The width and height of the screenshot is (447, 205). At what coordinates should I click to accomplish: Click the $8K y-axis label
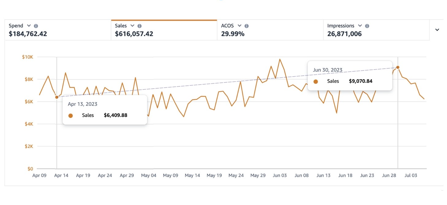pyautogui.click(x=29, y=79)
